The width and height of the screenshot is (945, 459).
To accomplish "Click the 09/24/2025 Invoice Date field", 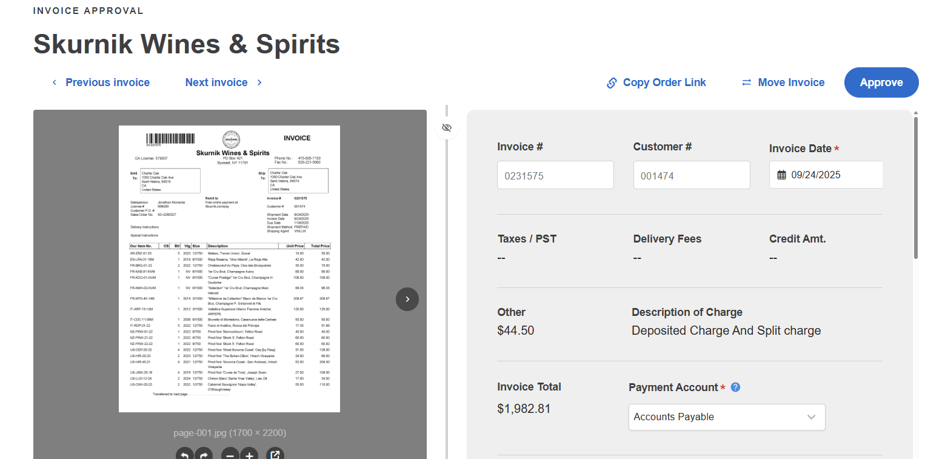I will pyautogui.click(x=826, y=175).
